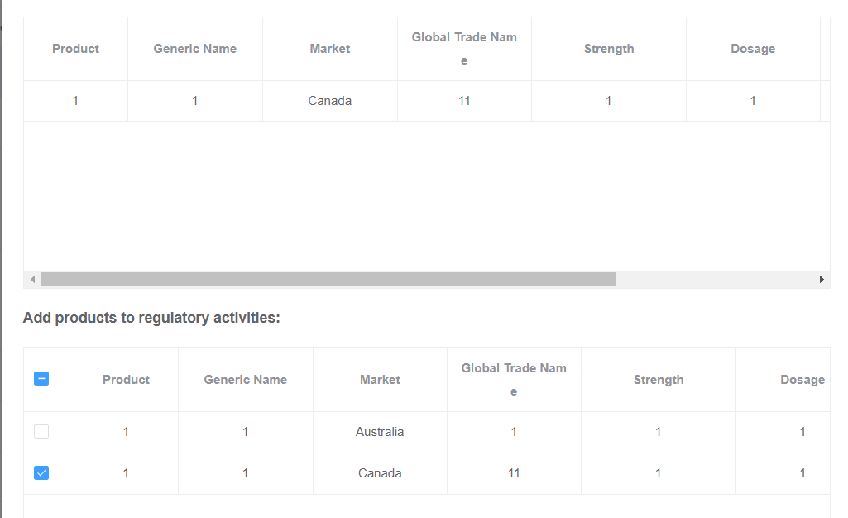This screenshot has width=848, height=518.
Task: Click the Product header in lower table
Action: pyautogui.click(x=126, y=380)
